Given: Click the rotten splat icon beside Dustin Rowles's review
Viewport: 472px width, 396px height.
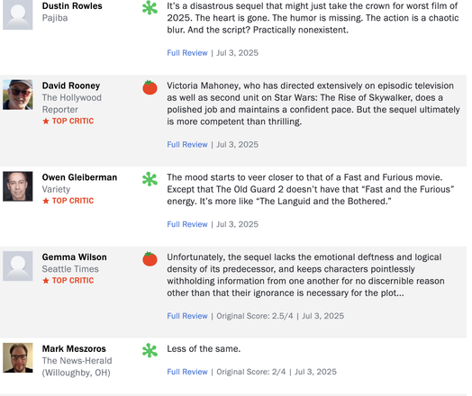Looking at the screenshot, I should click(150, 8).
